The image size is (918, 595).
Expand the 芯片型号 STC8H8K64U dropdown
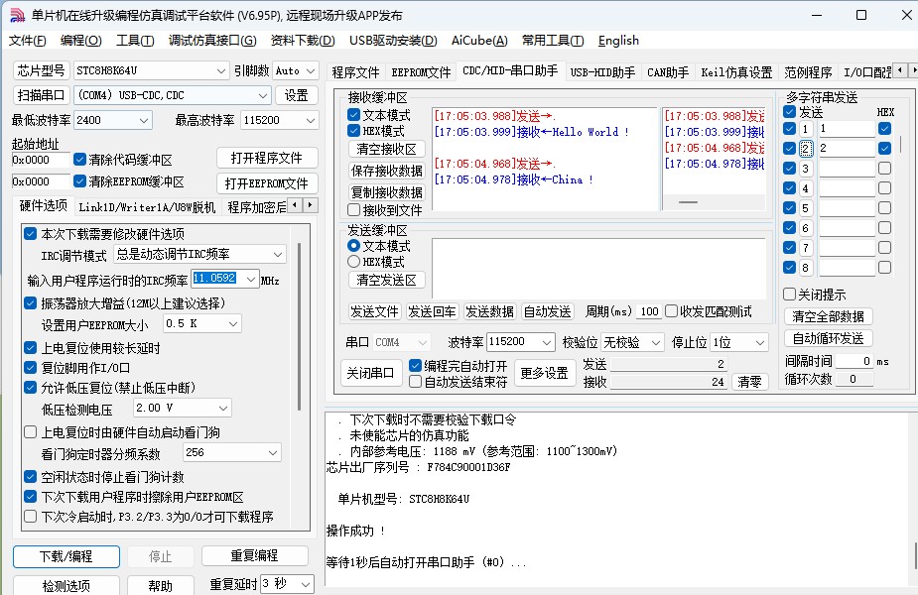pos(220,70)
